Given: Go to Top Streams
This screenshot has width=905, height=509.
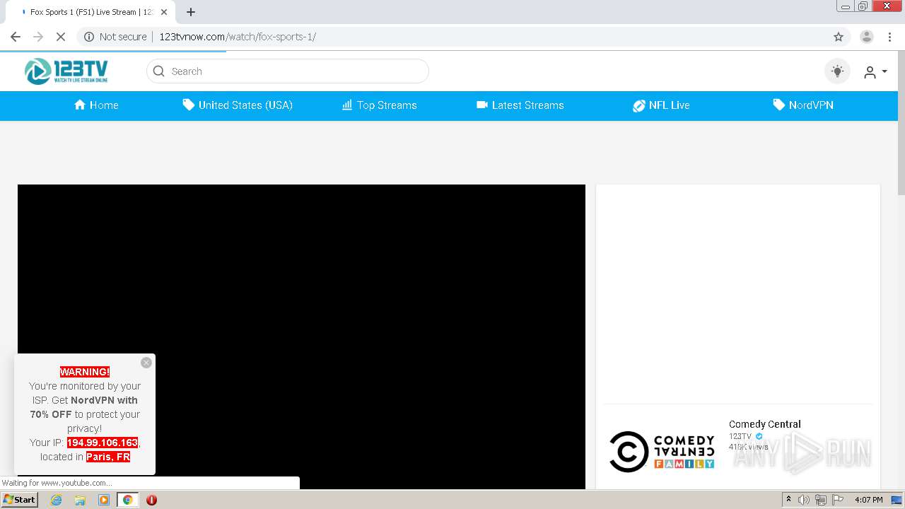Looking at the screenshot, I should (x=379, y=105).
